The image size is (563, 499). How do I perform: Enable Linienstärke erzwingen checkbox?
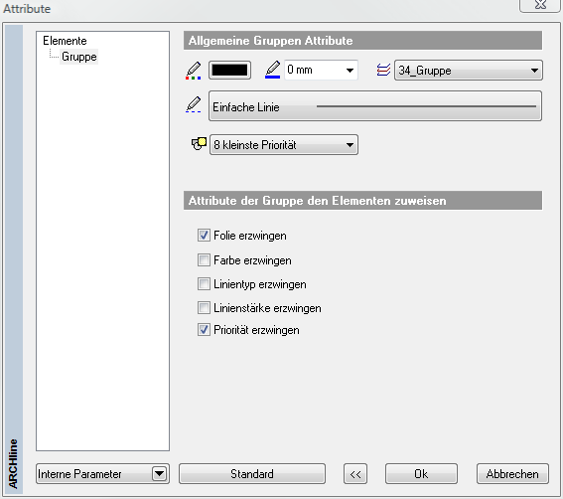204,308
